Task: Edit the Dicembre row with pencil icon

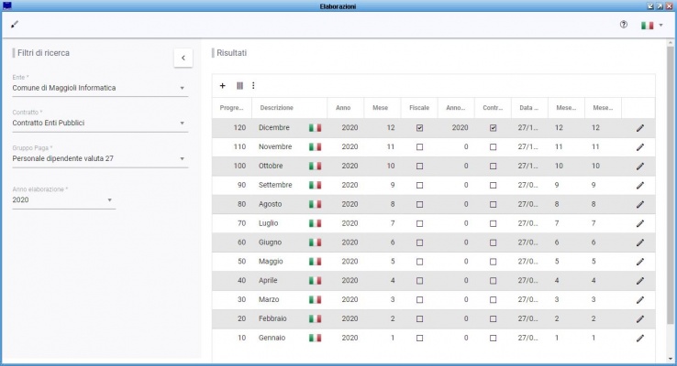Action: pyautogui.click(x=640, y=128)
